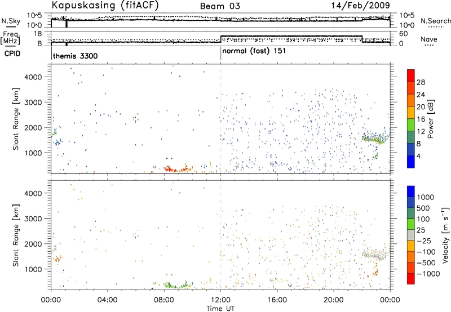Click the '12:00' time tick label
Image resolution: width=451 pixels, height=312 pixels.
(x=220, y=300)
